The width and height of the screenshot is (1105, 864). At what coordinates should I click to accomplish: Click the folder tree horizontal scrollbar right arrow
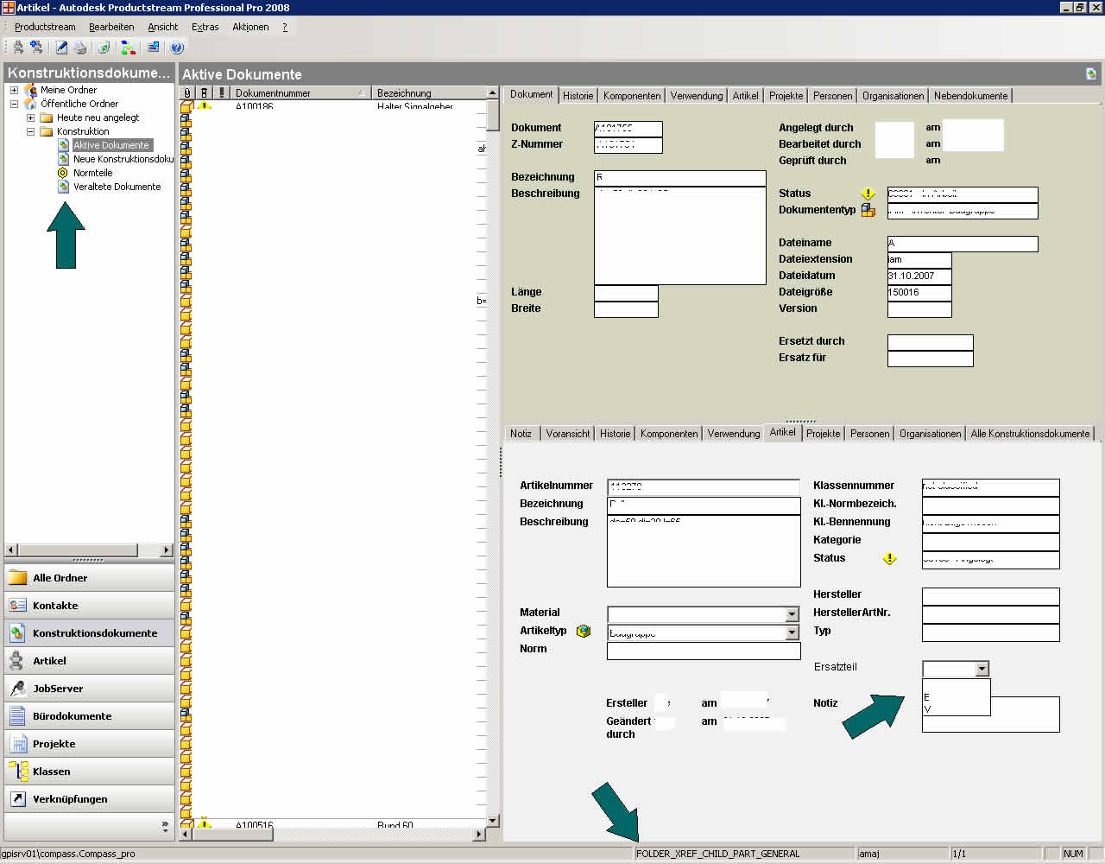167,550
